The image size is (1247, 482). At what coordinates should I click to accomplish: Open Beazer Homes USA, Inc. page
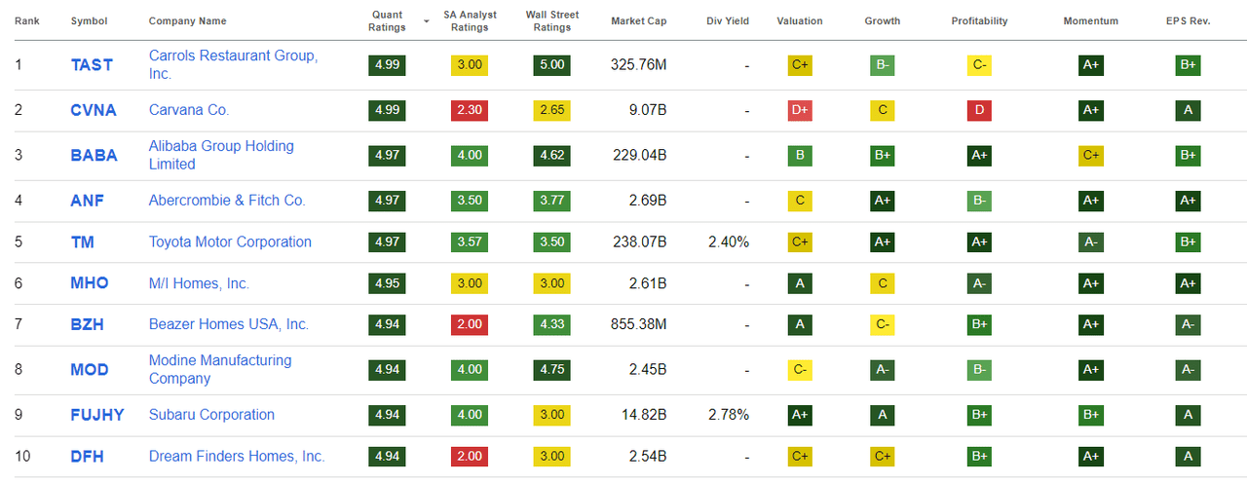click(x=229, y=324)
